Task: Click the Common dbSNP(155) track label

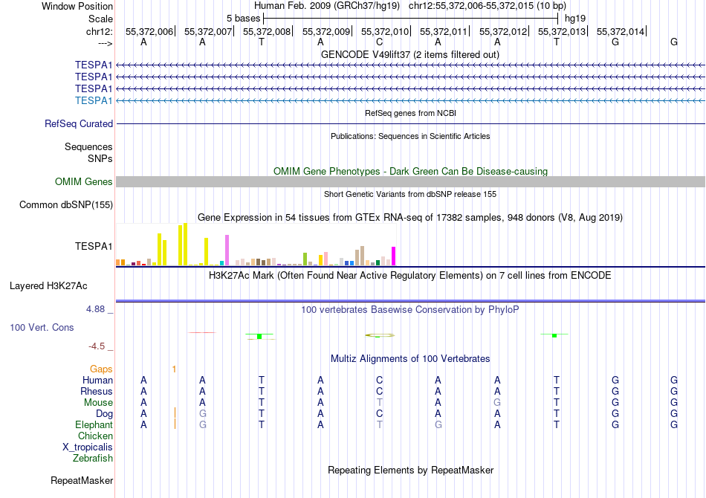Action: (65, 205)
